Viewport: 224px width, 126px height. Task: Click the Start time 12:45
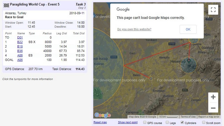click(x=31, y=27)
